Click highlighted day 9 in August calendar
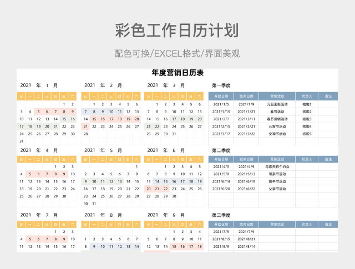This screenshot has width=355, height=269. (x=94, y=246)
